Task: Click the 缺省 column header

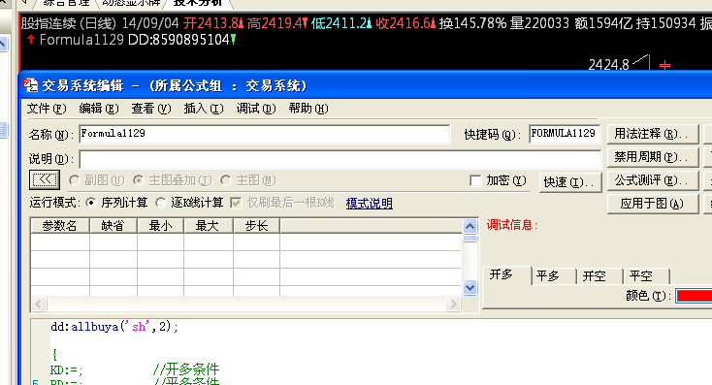Action: click(x=113, y=226)
